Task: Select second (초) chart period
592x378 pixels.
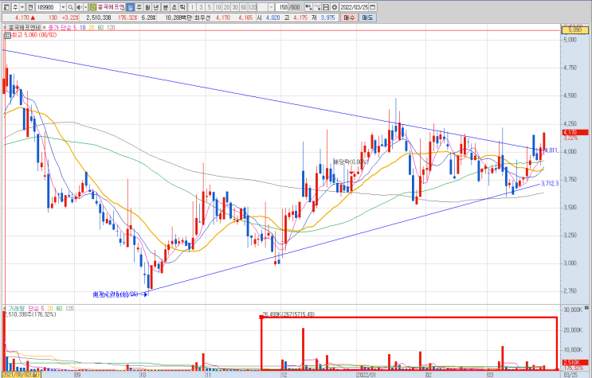Action: pos(174,7)
